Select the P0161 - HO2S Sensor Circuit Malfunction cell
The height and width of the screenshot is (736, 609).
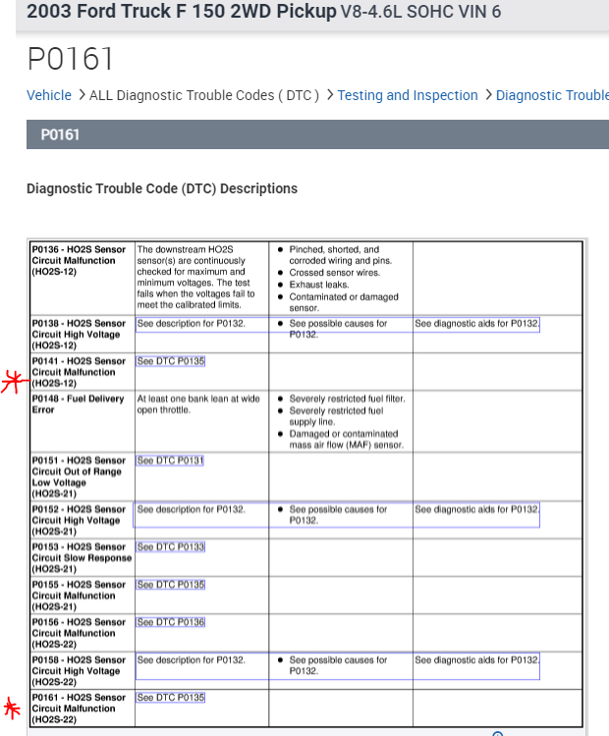83,709
